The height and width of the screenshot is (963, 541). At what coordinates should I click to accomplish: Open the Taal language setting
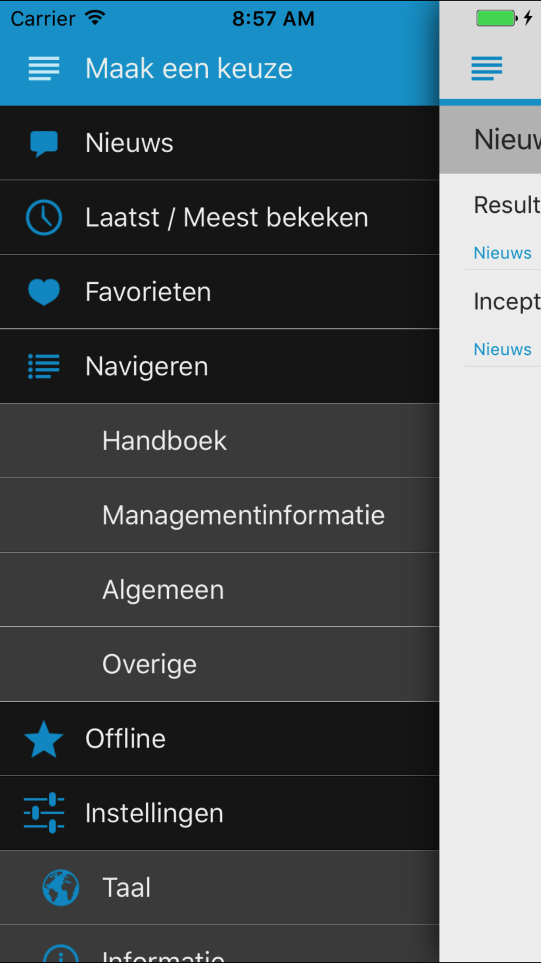pyautogui.click(x=220, y=888)
